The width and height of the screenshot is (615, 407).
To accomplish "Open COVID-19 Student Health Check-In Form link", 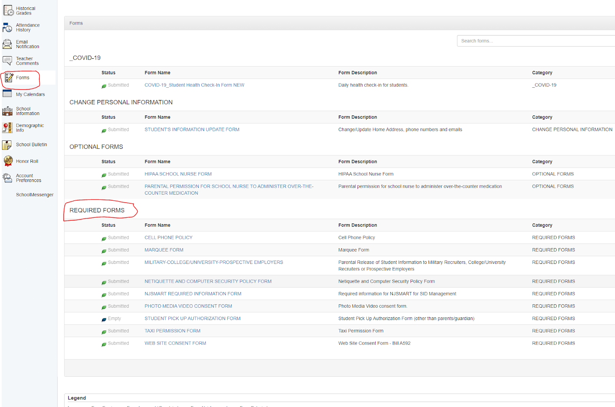I will click(194, 85).
